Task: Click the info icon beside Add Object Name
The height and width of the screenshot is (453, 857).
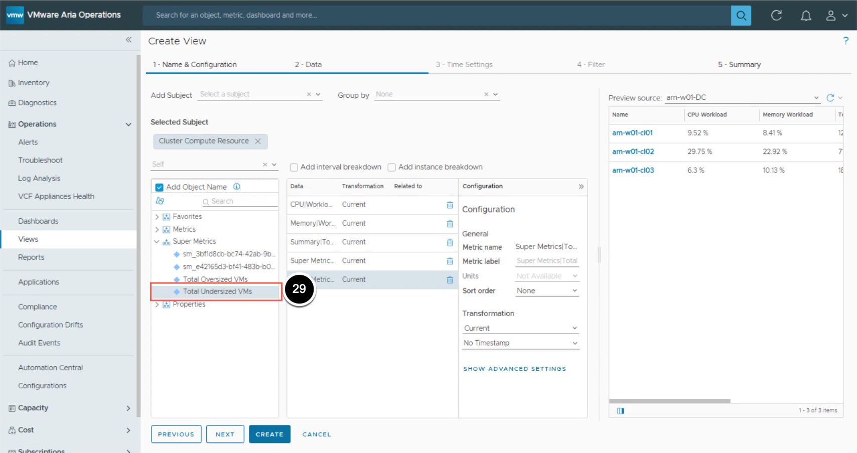Action: (237, 187)
